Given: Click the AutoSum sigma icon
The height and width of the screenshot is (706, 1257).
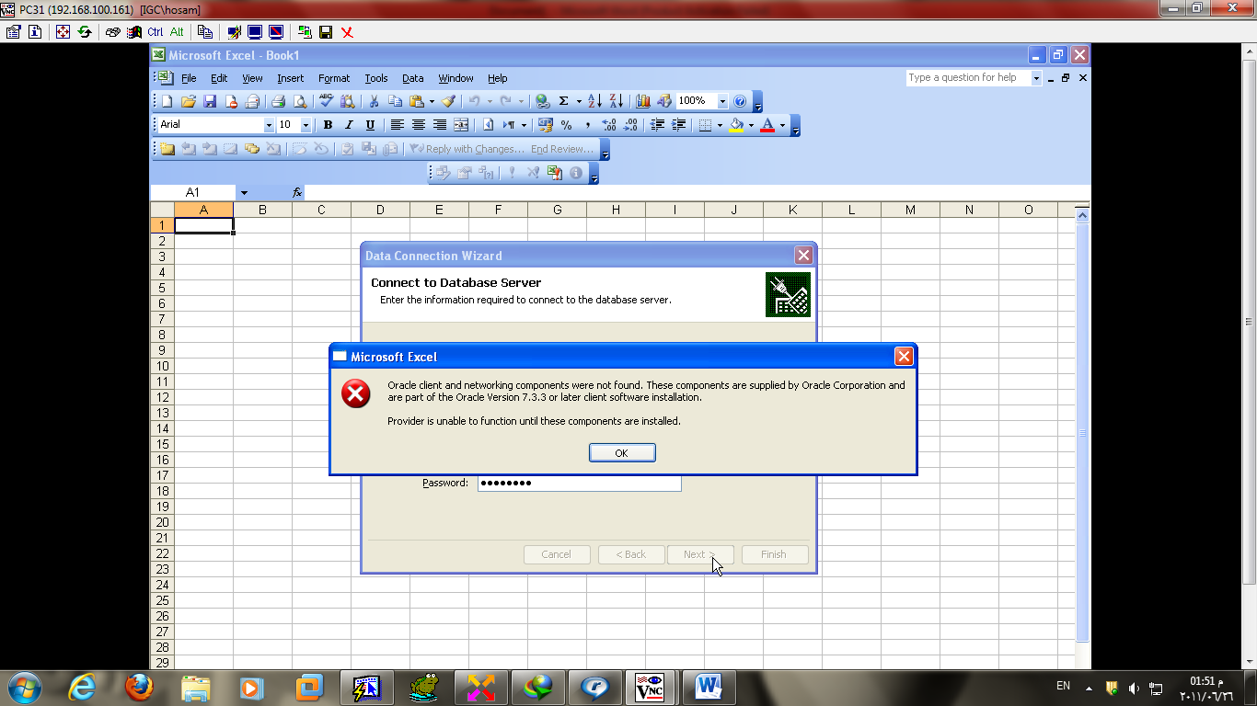Looking at the screenshot, I should click(564, 101).
